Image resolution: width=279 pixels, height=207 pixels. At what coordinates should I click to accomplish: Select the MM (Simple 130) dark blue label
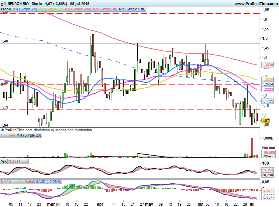(132, 9)
